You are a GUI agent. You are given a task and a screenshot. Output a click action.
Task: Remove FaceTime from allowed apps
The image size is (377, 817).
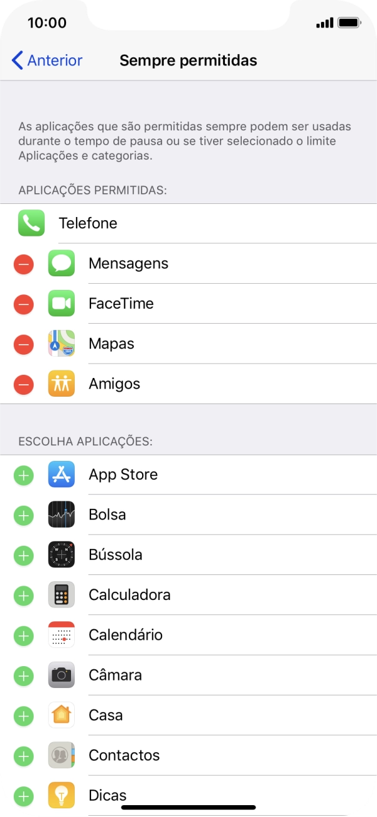(23, 304)
